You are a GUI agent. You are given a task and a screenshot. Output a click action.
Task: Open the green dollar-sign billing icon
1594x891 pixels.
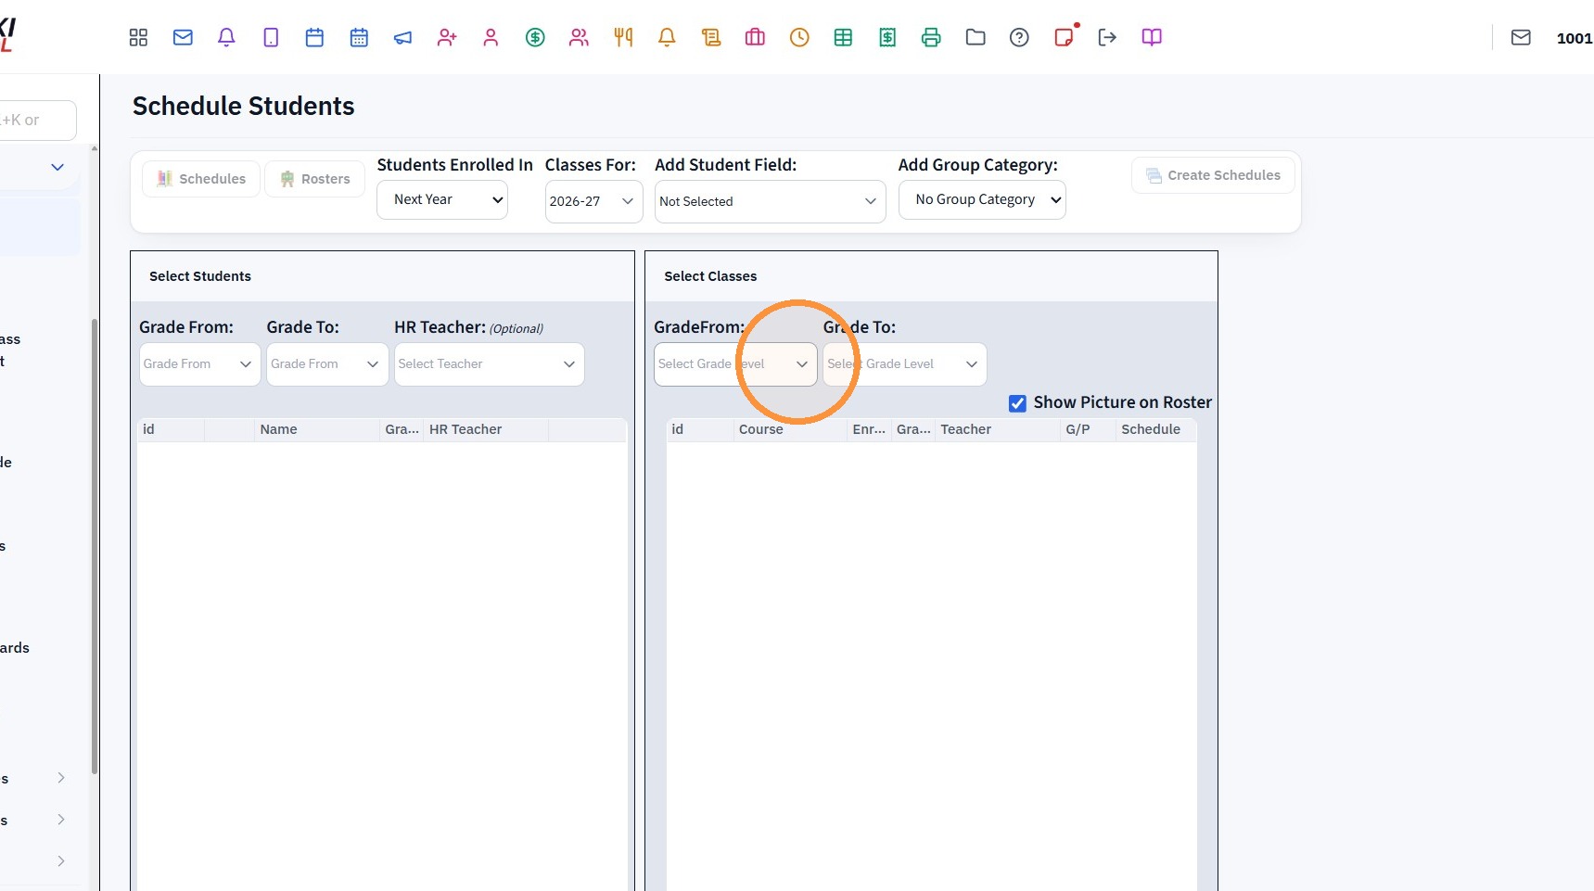tap(535, 37)
